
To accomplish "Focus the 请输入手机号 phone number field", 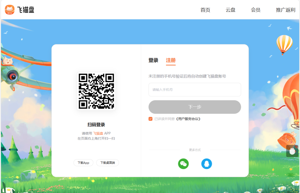I will (194, 90).
